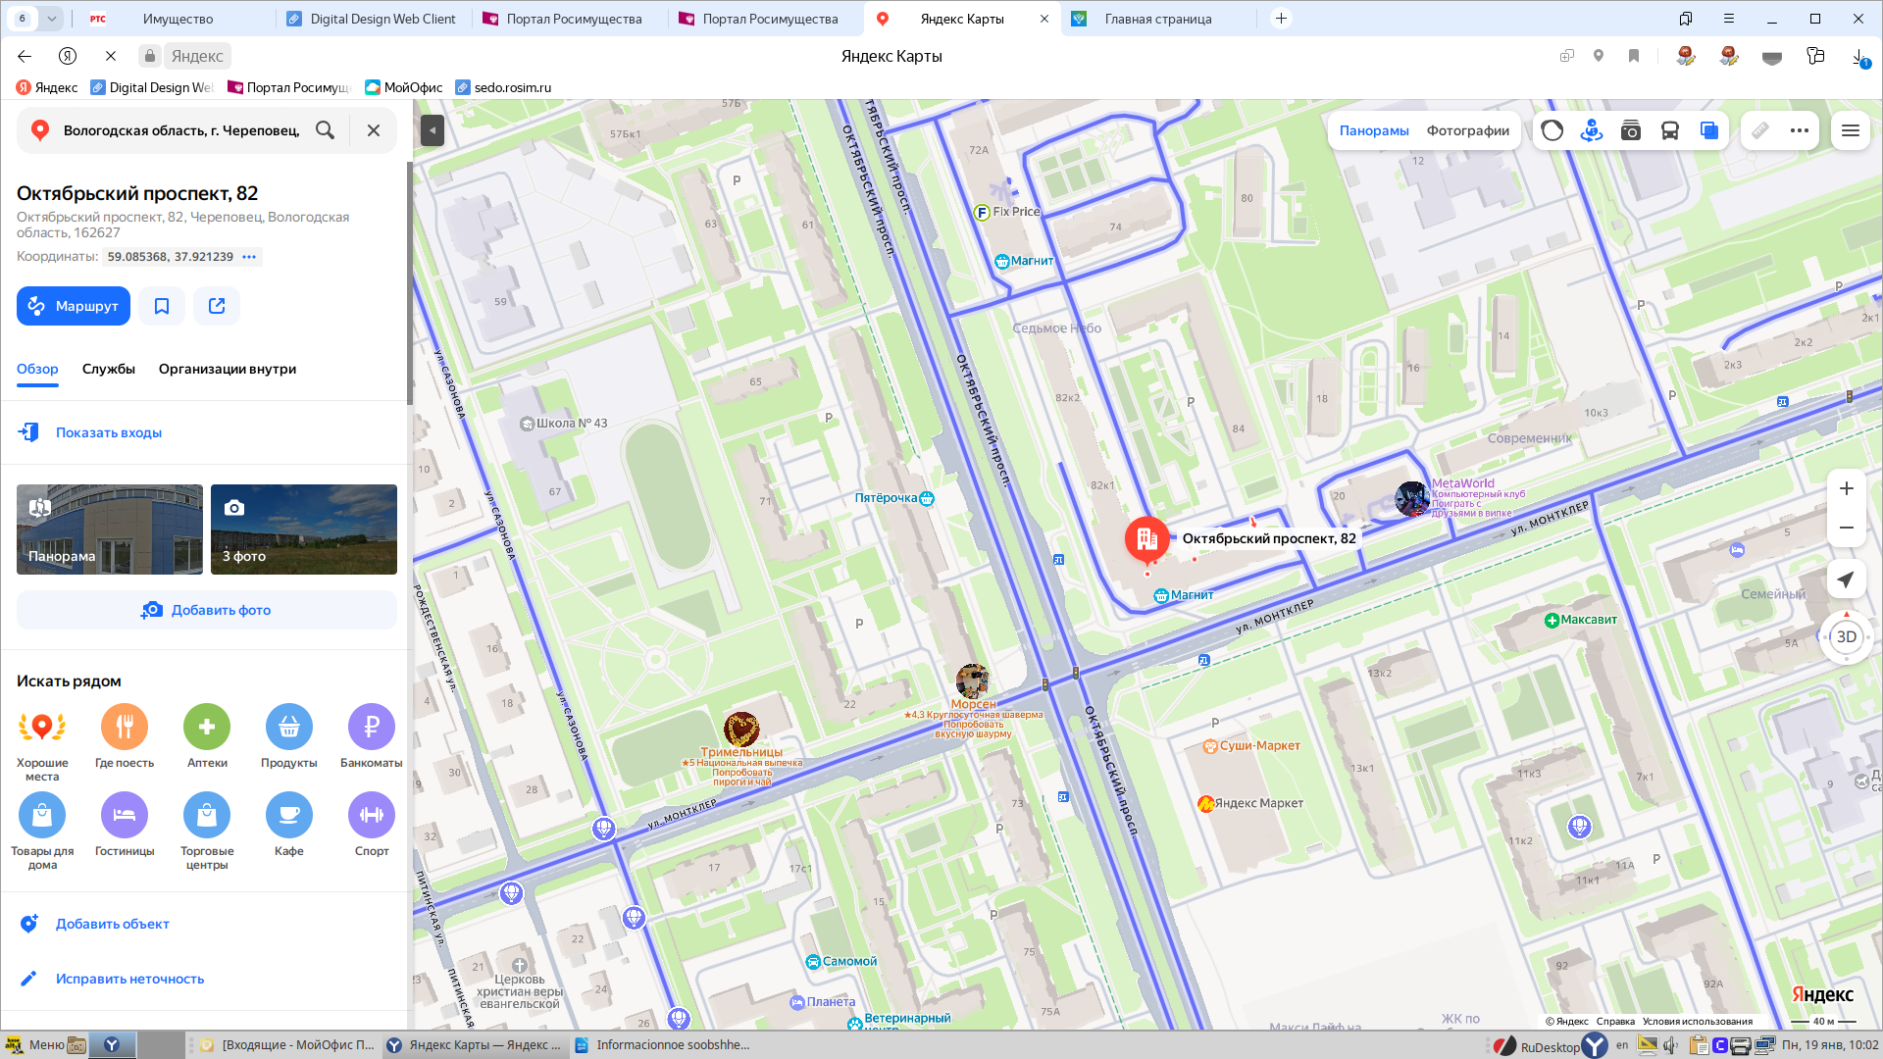Select the ruler measurement tool
Screen dimensions: 1883x1059
click(1760, 130)
